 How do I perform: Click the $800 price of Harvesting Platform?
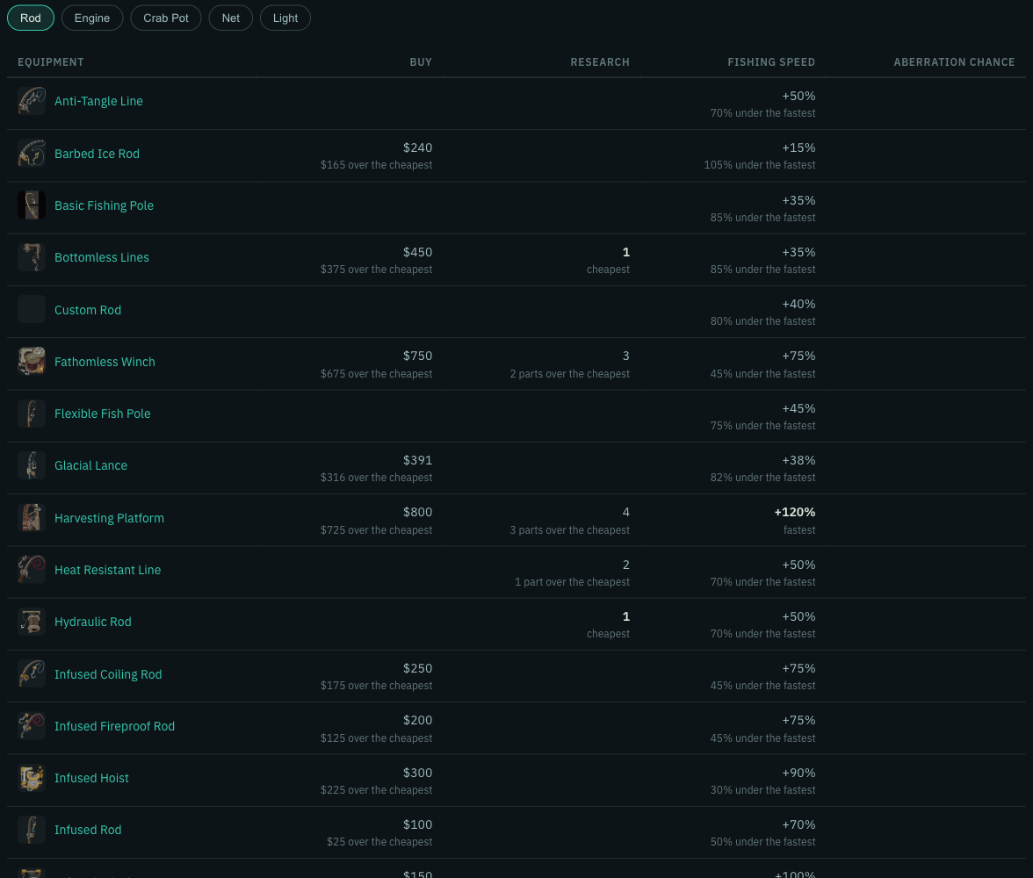tap(418, 512)
